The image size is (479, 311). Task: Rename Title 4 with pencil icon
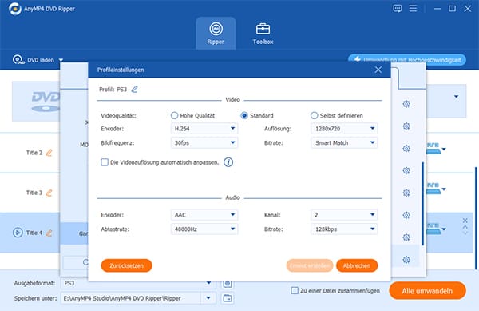49,233
